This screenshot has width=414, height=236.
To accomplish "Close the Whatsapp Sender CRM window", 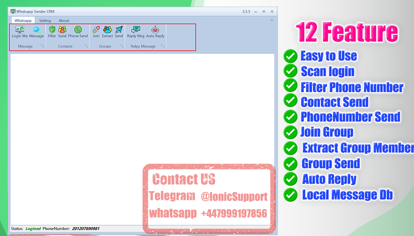I will point(272,12).
